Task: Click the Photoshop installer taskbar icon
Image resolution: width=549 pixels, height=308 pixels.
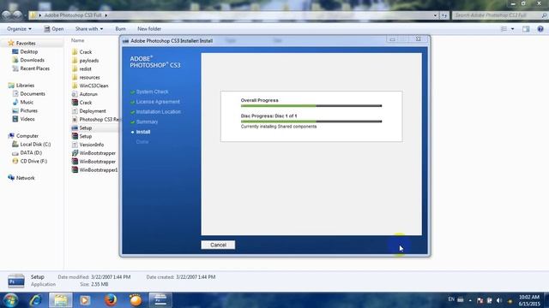Action: [160, 300]
